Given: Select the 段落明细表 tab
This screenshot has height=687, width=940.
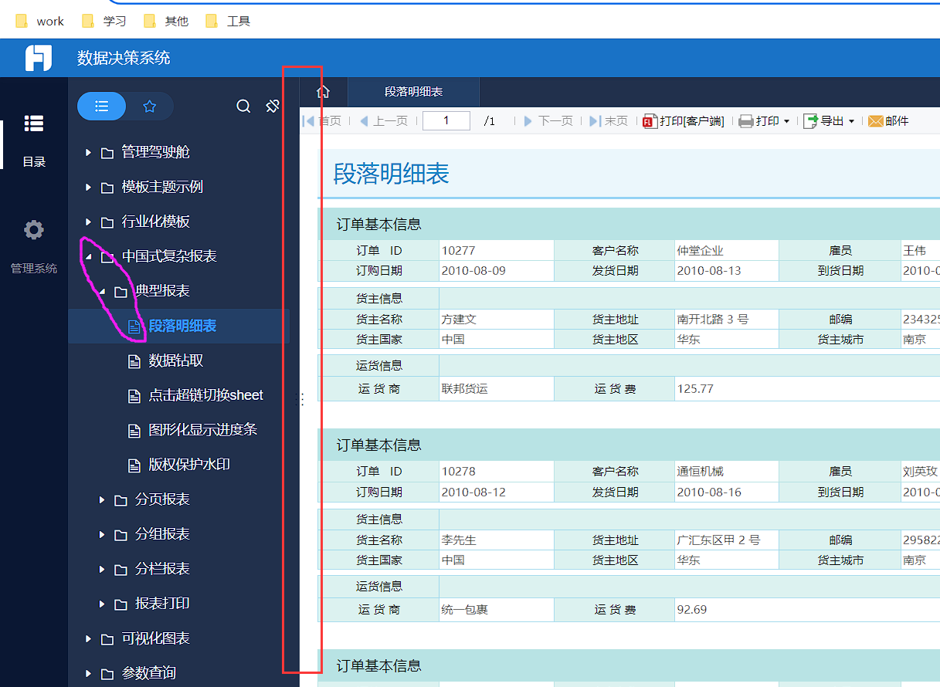Looking at the screenshot, I should point(413,92).
